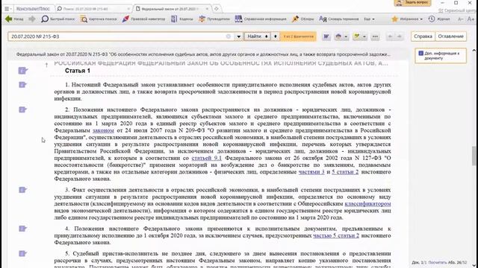The height and width of the screenshot is (268, 478).
Task: Open the three-dots more actions button
Action: 375,36
